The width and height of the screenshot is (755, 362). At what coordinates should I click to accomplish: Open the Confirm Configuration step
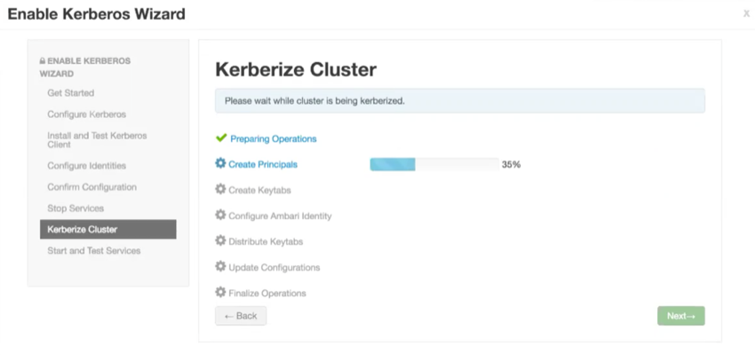click(x=92, y=187)
